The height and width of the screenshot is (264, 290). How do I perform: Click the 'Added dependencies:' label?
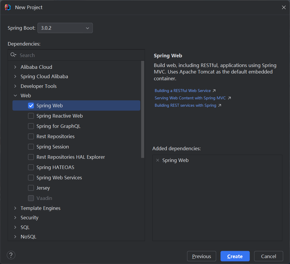[x=177, y=148]
